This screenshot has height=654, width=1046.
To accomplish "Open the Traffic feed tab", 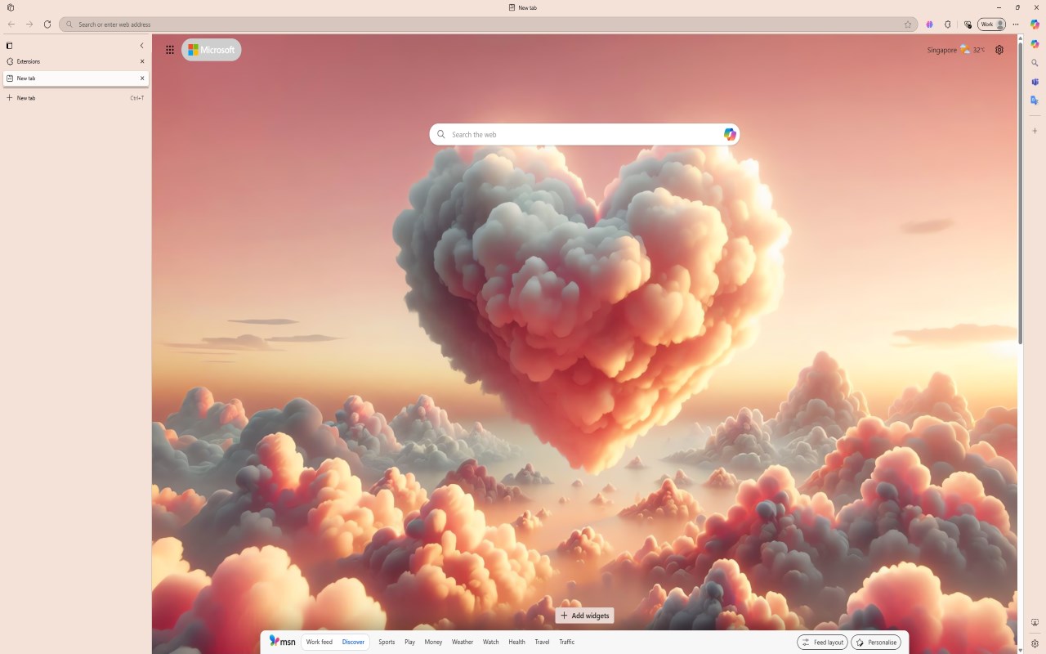I will click(566, 643).
